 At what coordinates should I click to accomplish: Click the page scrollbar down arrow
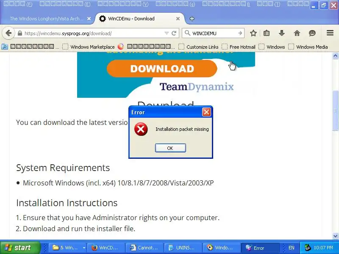tap(335, 236)
